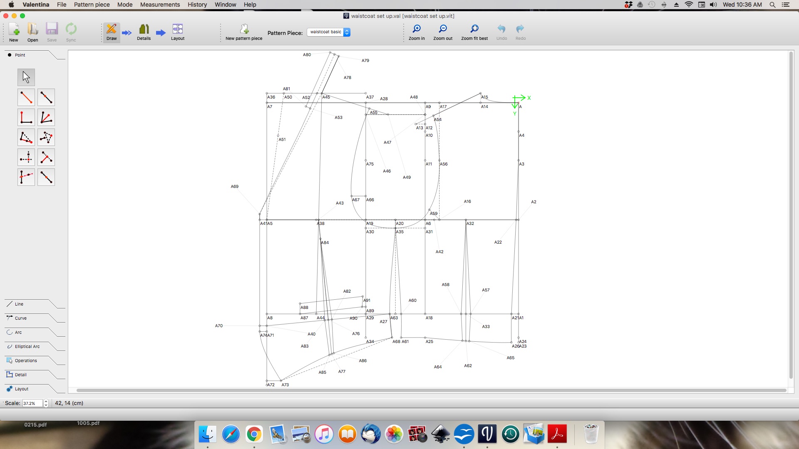Open Google Chrome from the Dock
This screenshot has width=799, height=449.
point(254,434)
